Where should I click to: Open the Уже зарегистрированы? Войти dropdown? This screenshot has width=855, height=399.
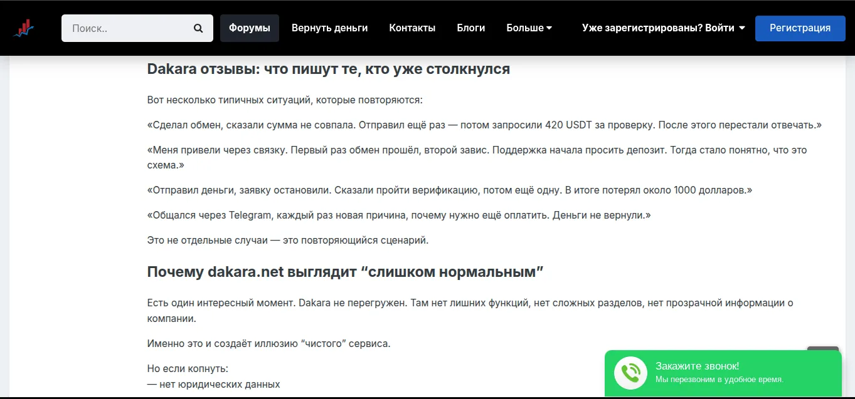tap(664, 28)
